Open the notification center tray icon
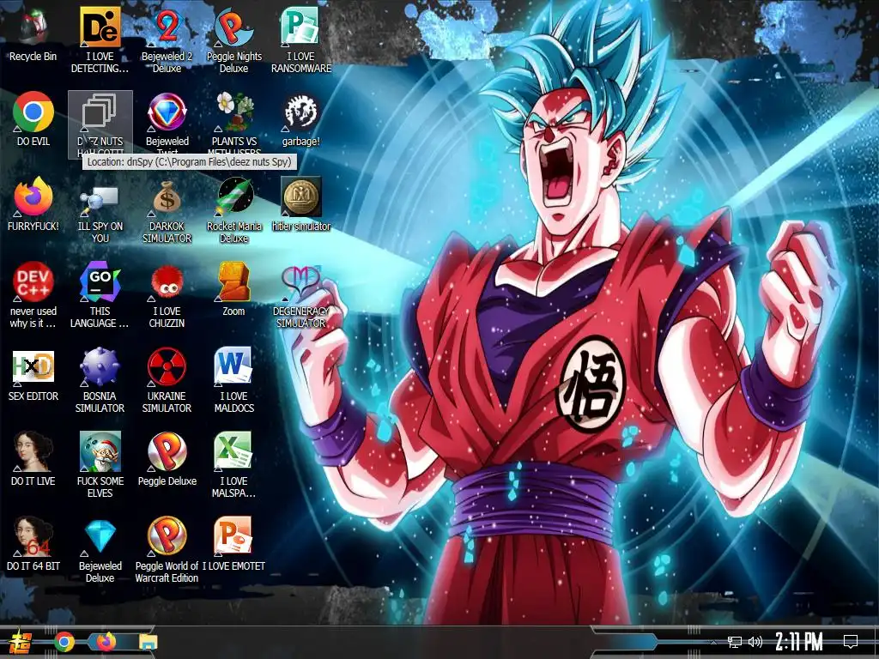 [x=851, y=642]
